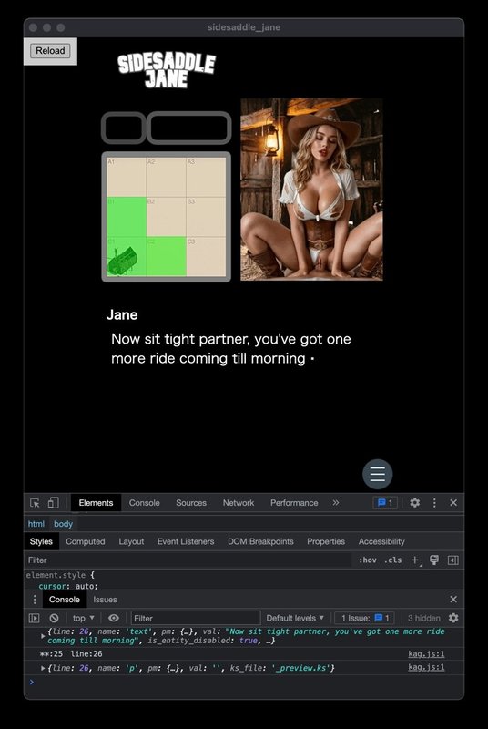Select the html breadcrumb
The height and width of the screenshot is (729, 488).
pos(36,524)
